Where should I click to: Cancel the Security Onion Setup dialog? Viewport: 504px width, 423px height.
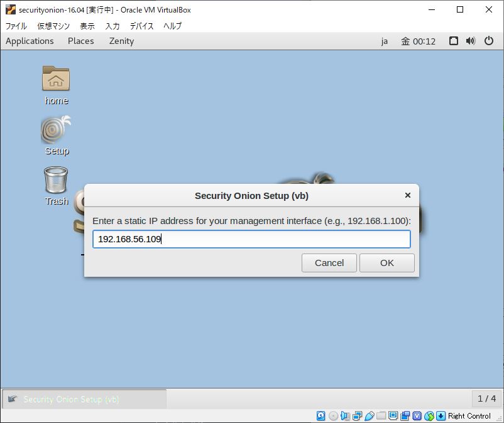(x=329, y=263)
